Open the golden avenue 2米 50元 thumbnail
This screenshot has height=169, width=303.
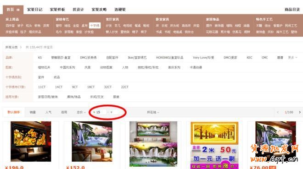coord(214,145)
